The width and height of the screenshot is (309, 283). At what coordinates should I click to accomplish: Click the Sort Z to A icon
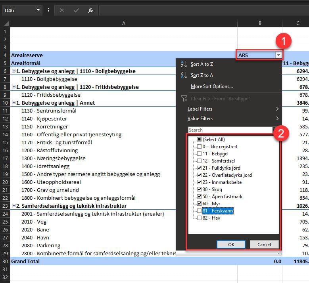point(184,75)
